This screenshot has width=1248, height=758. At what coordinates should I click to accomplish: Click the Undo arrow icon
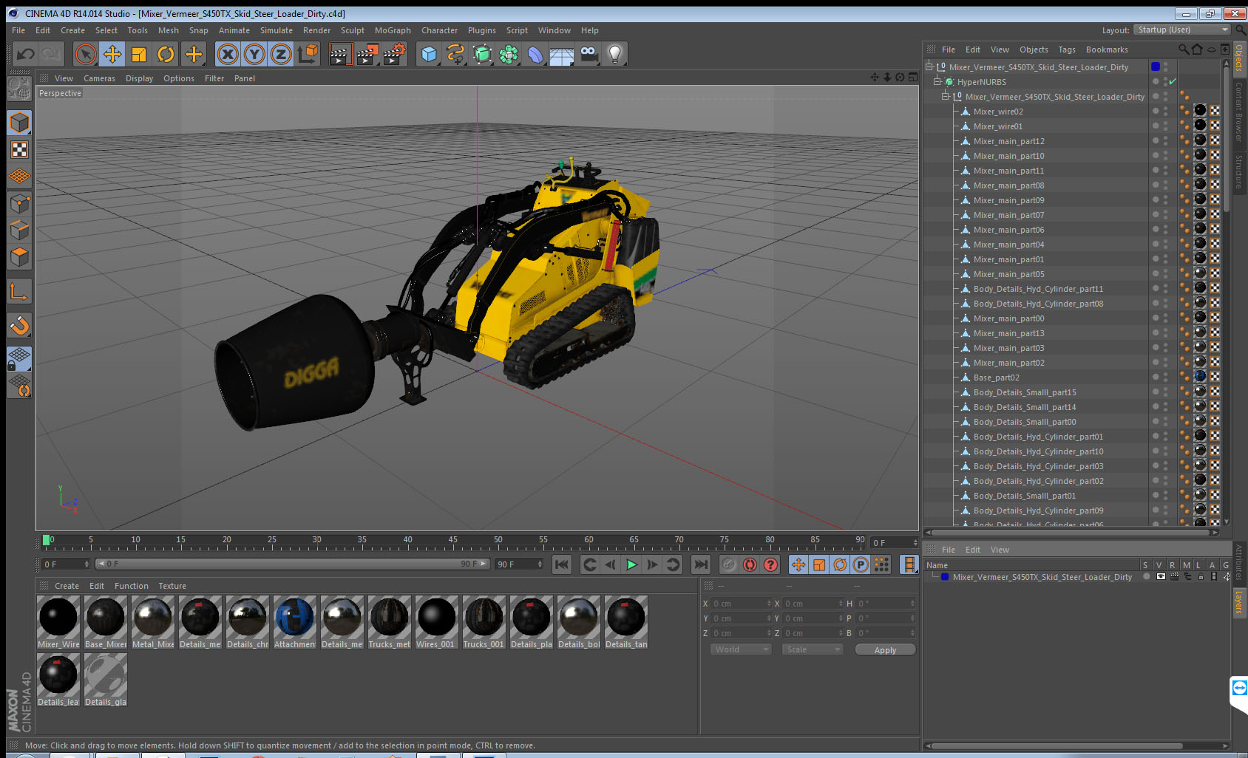tap(25, 54)
